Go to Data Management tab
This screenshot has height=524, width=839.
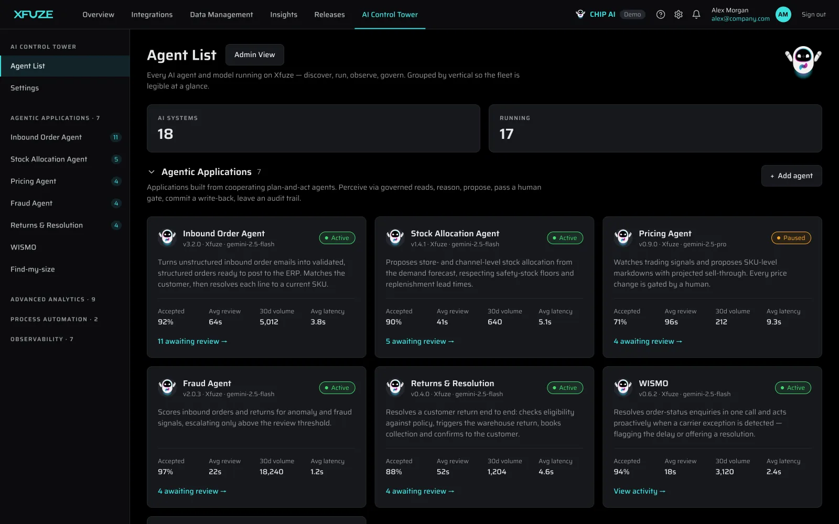pyautogui.click(x=221, y=15)
